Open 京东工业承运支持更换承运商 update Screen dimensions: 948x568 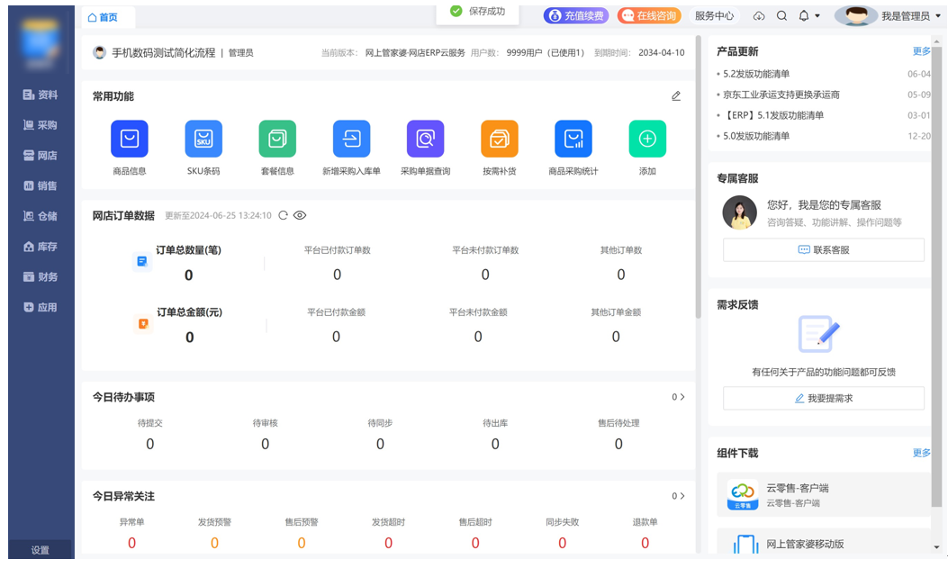[x=781, y=95]
